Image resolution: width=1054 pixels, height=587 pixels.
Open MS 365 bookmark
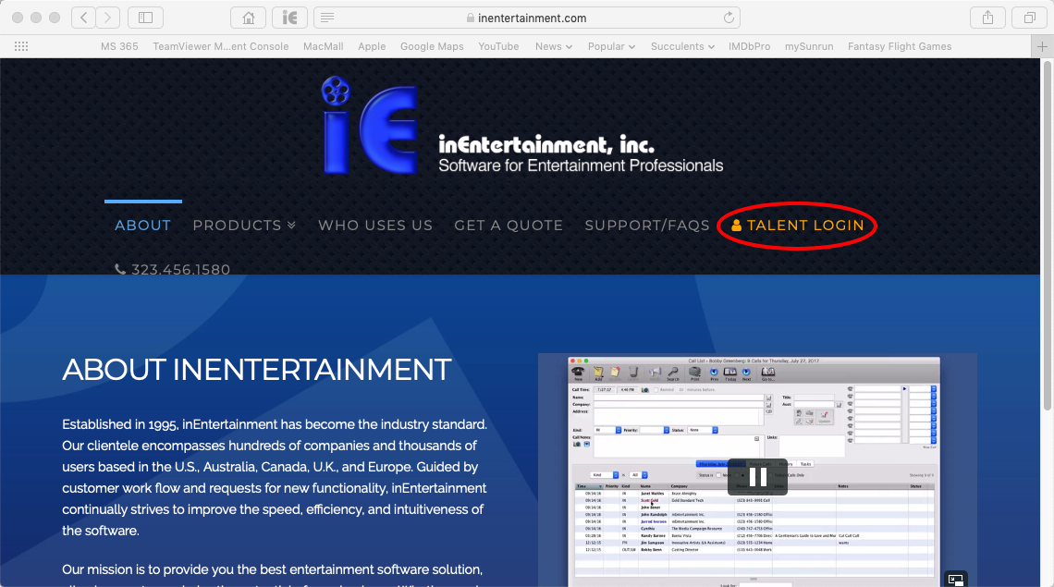(x=119, y=46)
